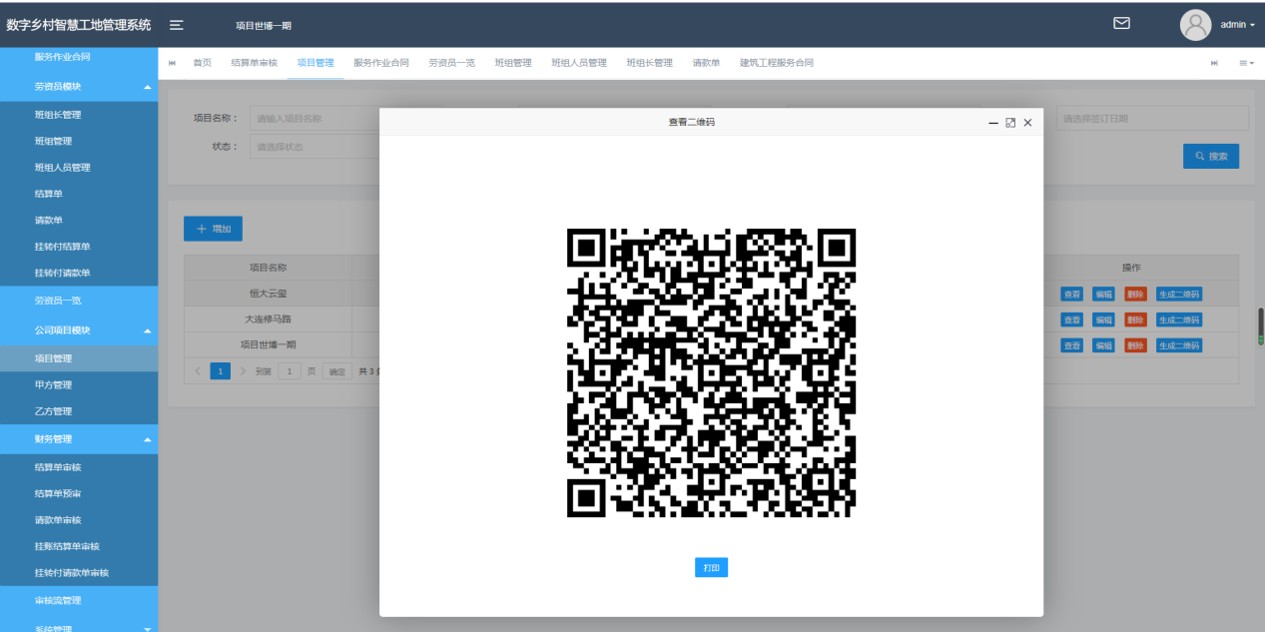1265x632 pixels.
Task: Open 班组长管理 in the sidebar
Action: click(x=79, y=115)
